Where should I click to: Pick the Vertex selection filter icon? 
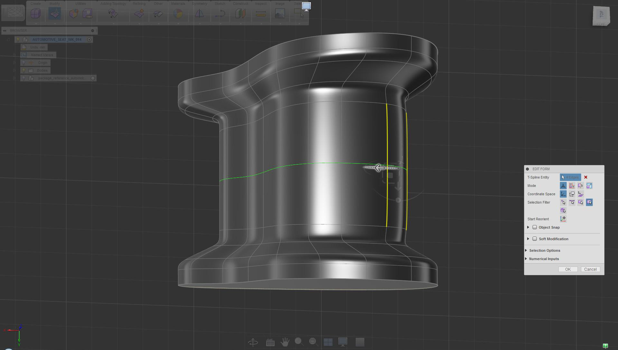pyautogui.click(x=563, y=202)
